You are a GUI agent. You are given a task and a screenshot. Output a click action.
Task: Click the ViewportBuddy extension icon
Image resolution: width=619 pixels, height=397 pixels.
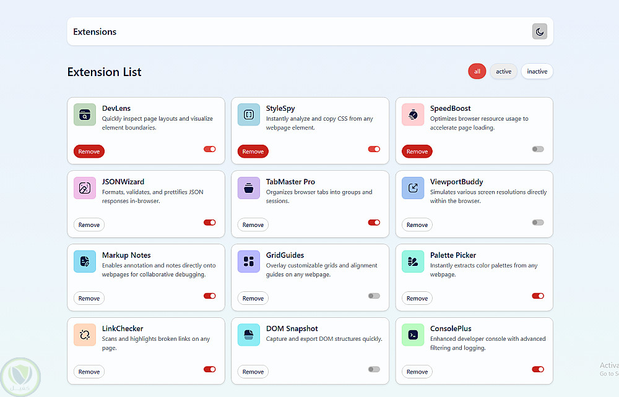tap(413, 188)
